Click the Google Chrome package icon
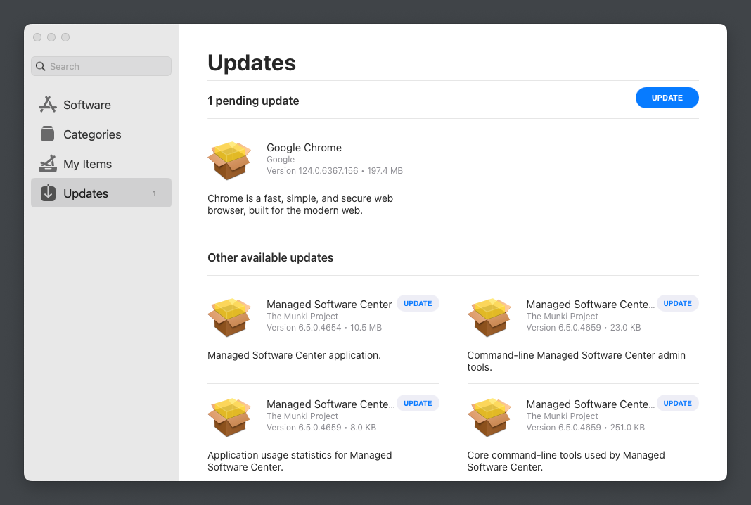This screenshot has width=751, height=505. [229, 160]
